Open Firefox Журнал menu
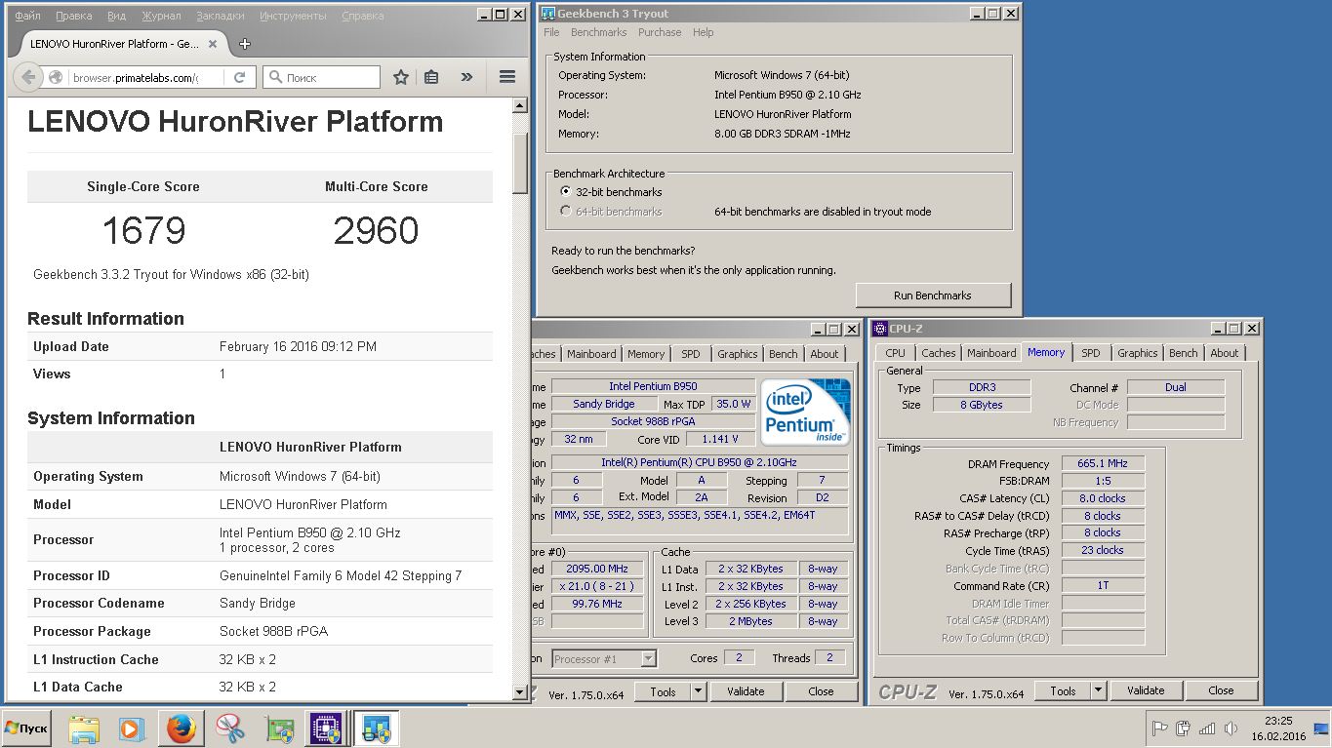 tap(161, 16)
